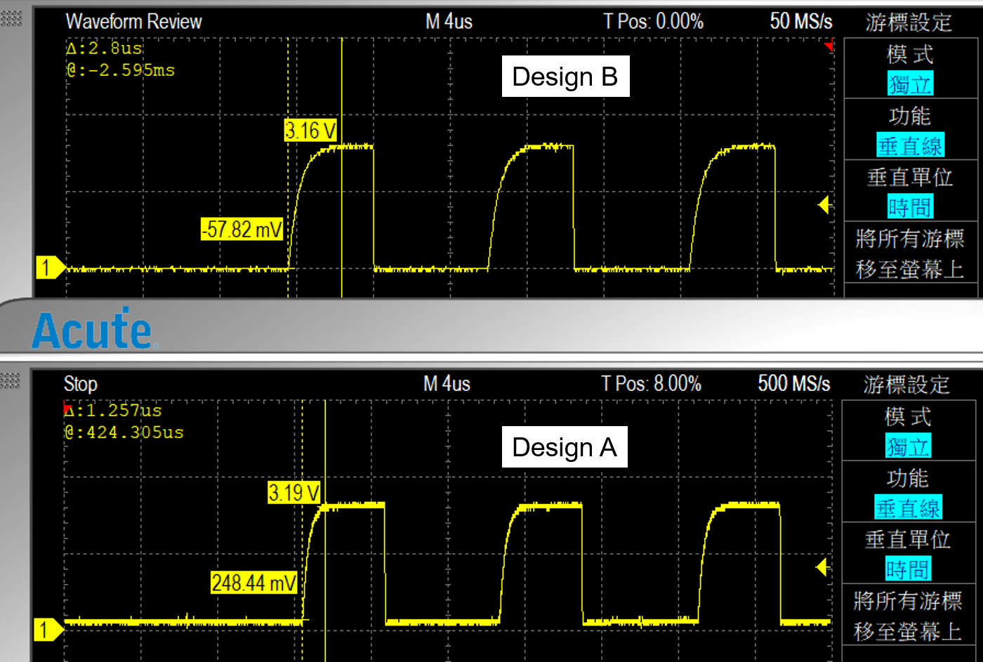Click the Δ:2.8us cursor delta readout
This screenshot has width=983, height=662.
[x=105, y=48]
